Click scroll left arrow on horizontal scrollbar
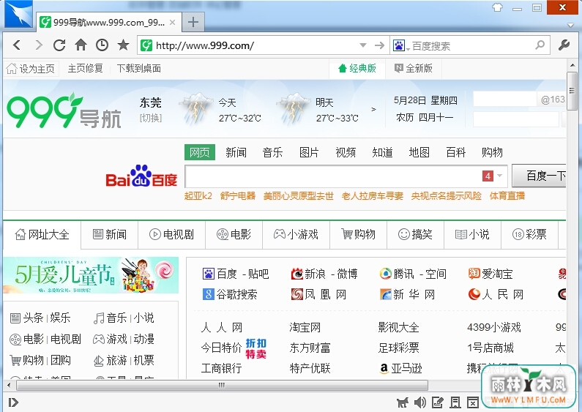 coord(9,385)
